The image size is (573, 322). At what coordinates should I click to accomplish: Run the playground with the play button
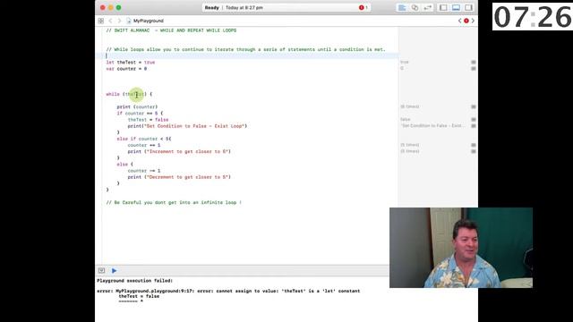click(x=114, y=270)
